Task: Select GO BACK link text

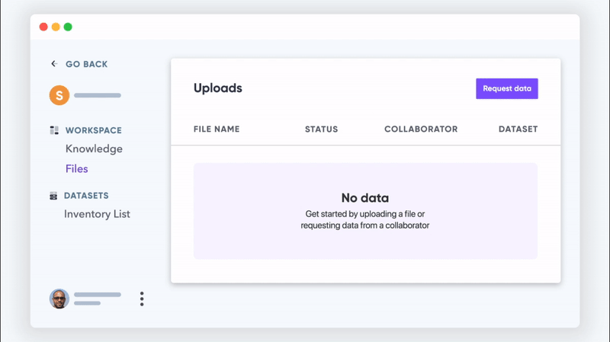Action: (86, 64)
